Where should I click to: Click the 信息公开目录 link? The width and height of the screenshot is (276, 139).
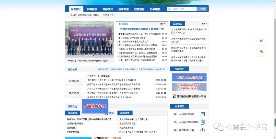pos(103,69)
